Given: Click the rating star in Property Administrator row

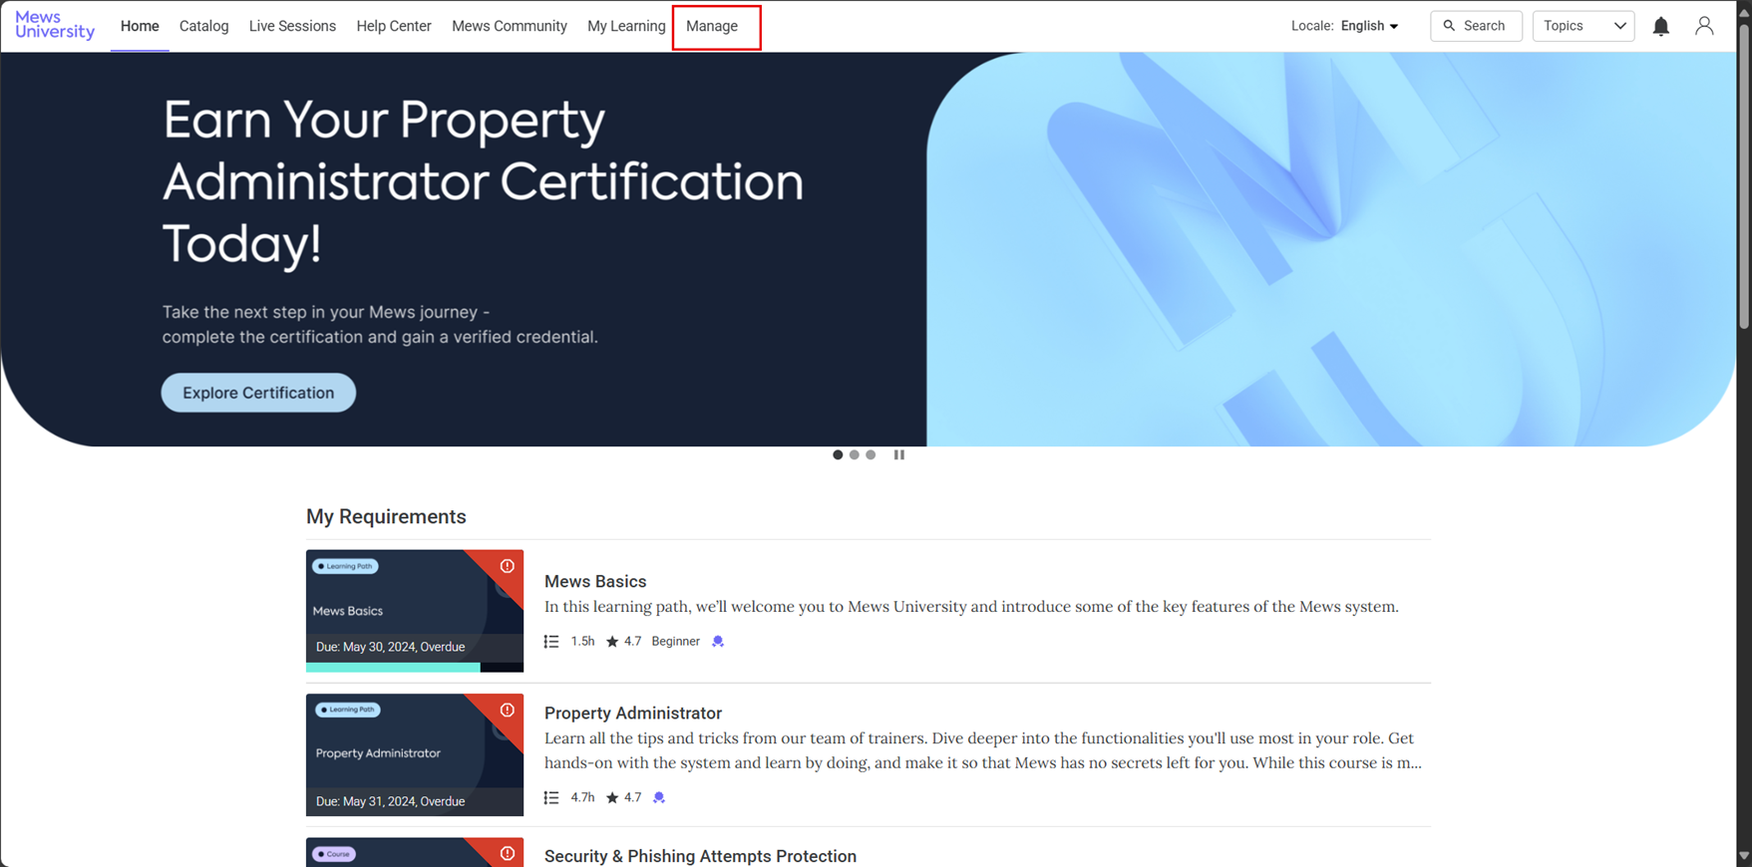Looking at the screenshot, I should point(612,797).
